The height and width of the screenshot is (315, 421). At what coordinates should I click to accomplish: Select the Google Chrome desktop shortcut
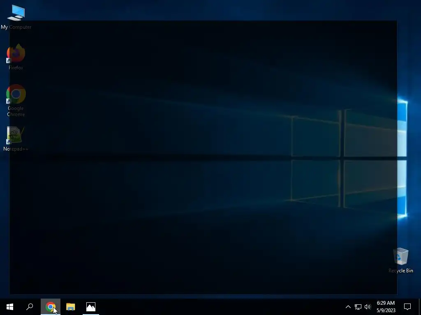coord(16,100)
